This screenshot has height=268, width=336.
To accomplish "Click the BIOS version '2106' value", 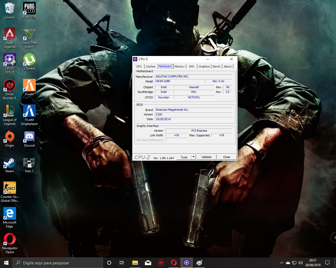I will 194,114.
